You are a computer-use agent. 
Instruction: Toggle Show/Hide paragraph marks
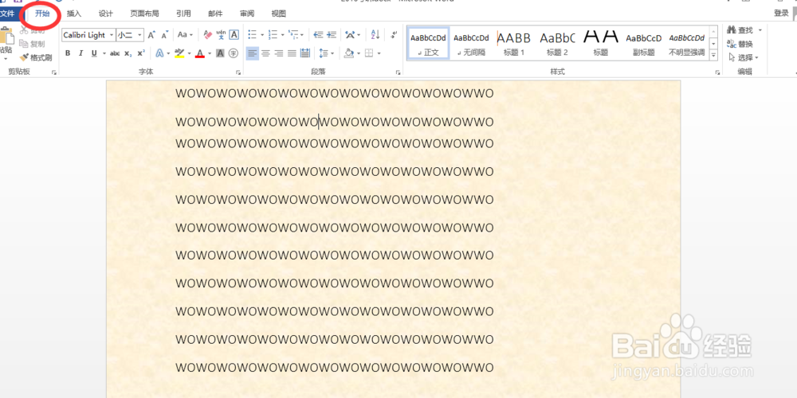click(394, 34)
